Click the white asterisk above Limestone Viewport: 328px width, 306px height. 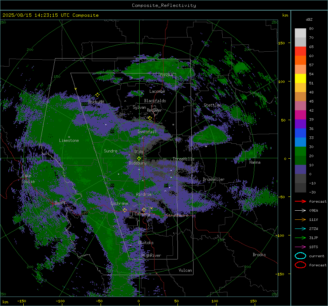(69, 137)
